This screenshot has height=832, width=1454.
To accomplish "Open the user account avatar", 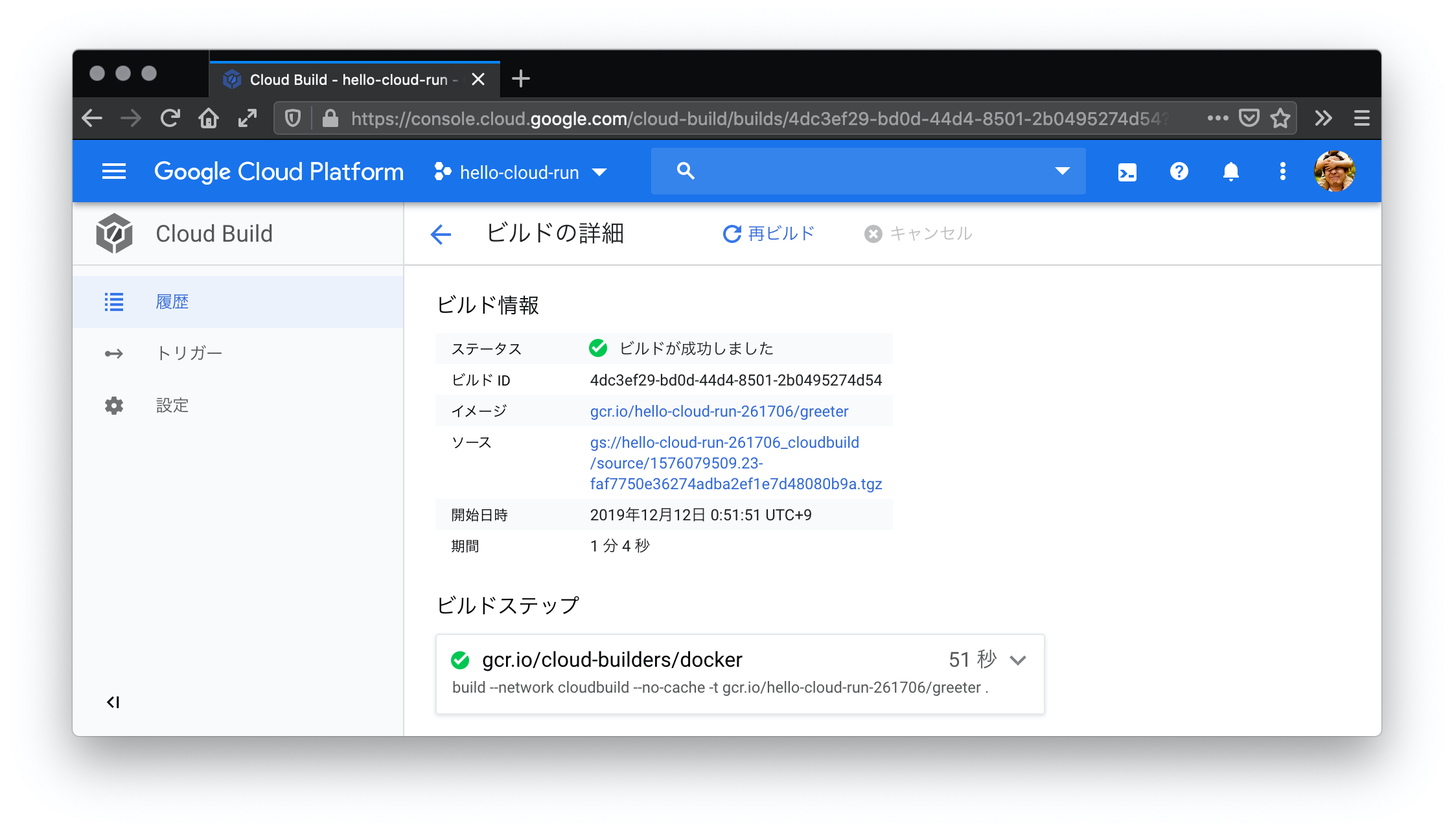I will click(x=1334, y=171).
